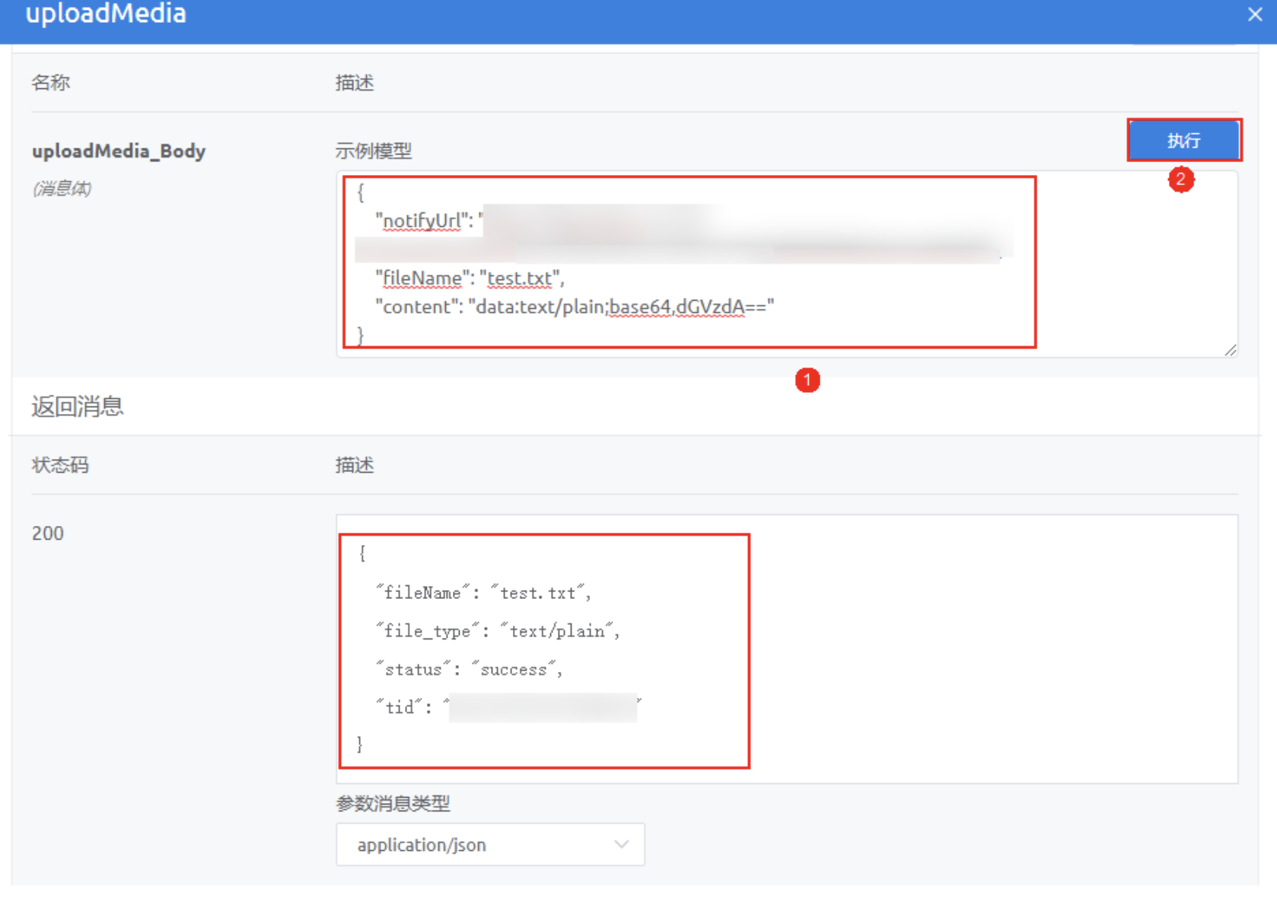Click the "notifyUrl" line in the request body
Viewport: 1277px width, 924px height.
429,221
